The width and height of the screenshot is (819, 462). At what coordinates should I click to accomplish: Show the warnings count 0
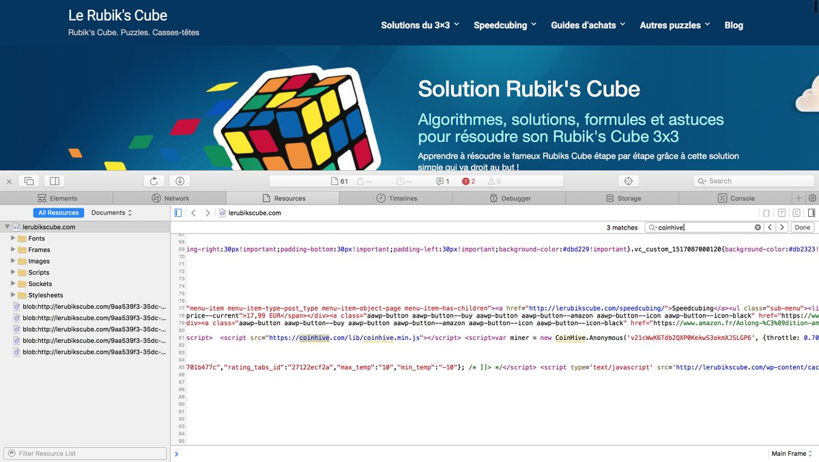point(494,181)
